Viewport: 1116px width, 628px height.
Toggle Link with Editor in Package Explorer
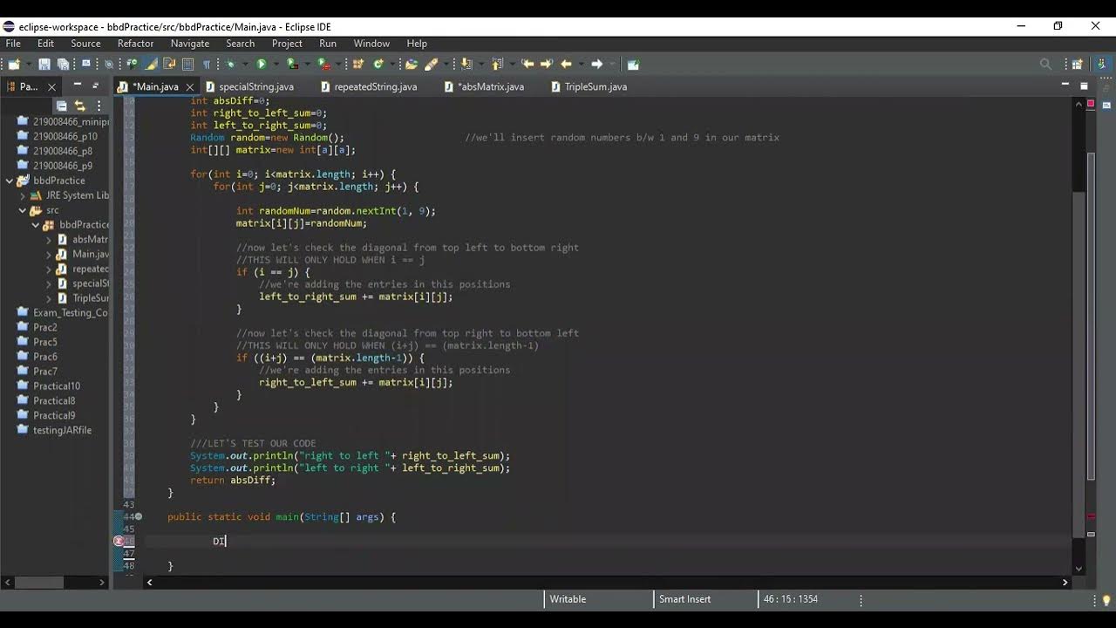tap(79, 106)
